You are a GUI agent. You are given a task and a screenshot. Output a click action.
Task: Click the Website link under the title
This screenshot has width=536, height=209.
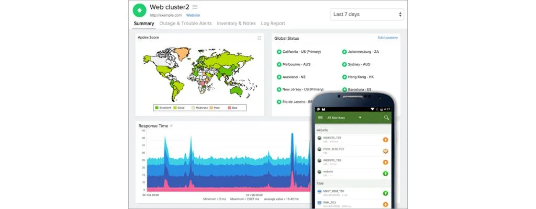coord(193,15)
